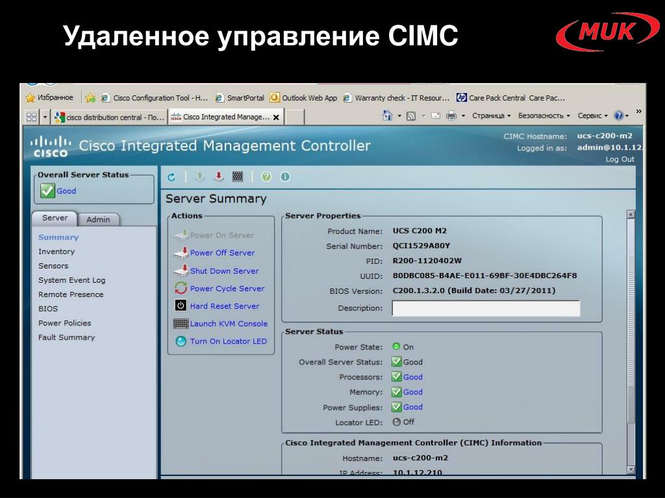Click the Read Mail envelope icon
This screenshot has height=498, width=665.
tap(436, 115)
